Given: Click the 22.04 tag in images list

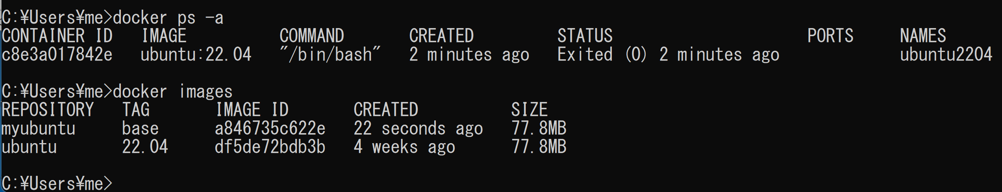Looking at the screenshot, I should pos(145,147).
